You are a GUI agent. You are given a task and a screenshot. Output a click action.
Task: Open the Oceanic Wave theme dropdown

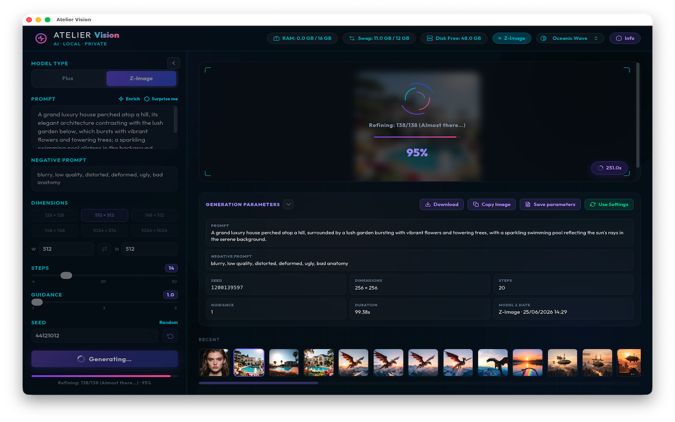tap(570, 39)
